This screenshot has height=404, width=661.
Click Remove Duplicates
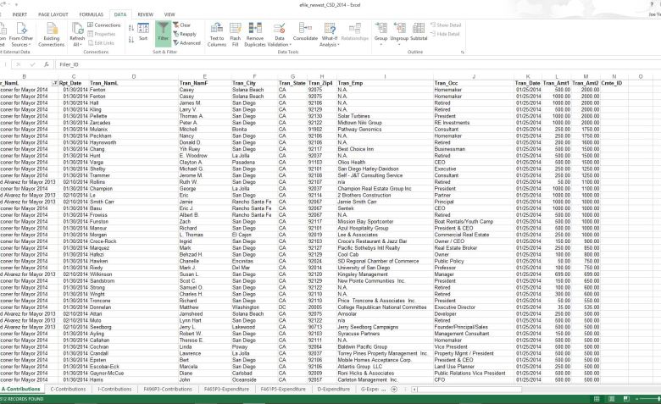click(x=255, y=35)
